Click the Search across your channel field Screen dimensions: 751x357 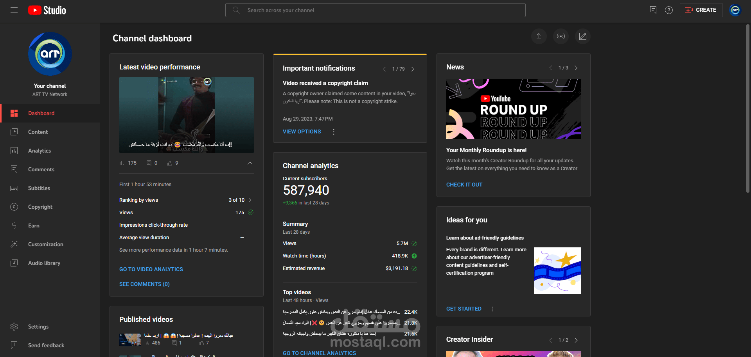pos(375,10)
